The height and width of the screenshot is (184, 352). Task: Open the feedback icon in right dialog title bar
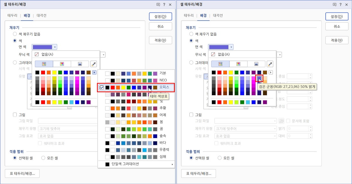pyautogui.click(x=335, y=5)
